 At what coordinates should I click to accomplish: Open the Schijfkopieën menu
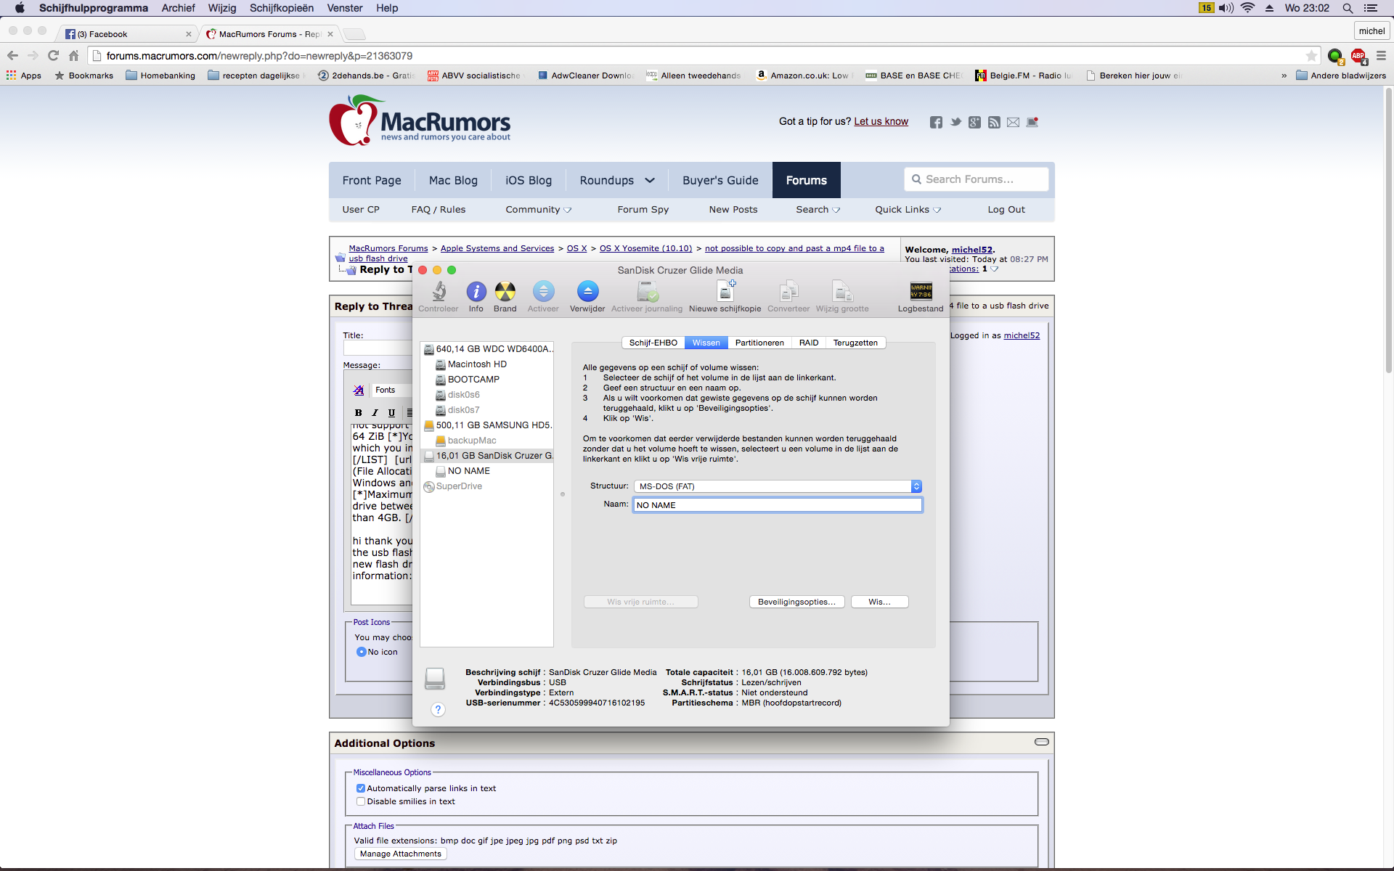click(282, 8)
